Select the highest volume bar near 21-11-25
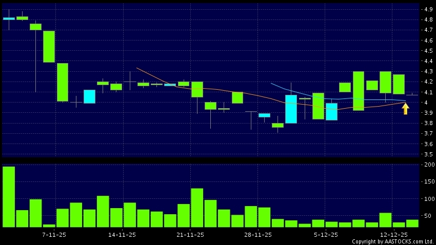436x245 pixels. tap(197, 208)
